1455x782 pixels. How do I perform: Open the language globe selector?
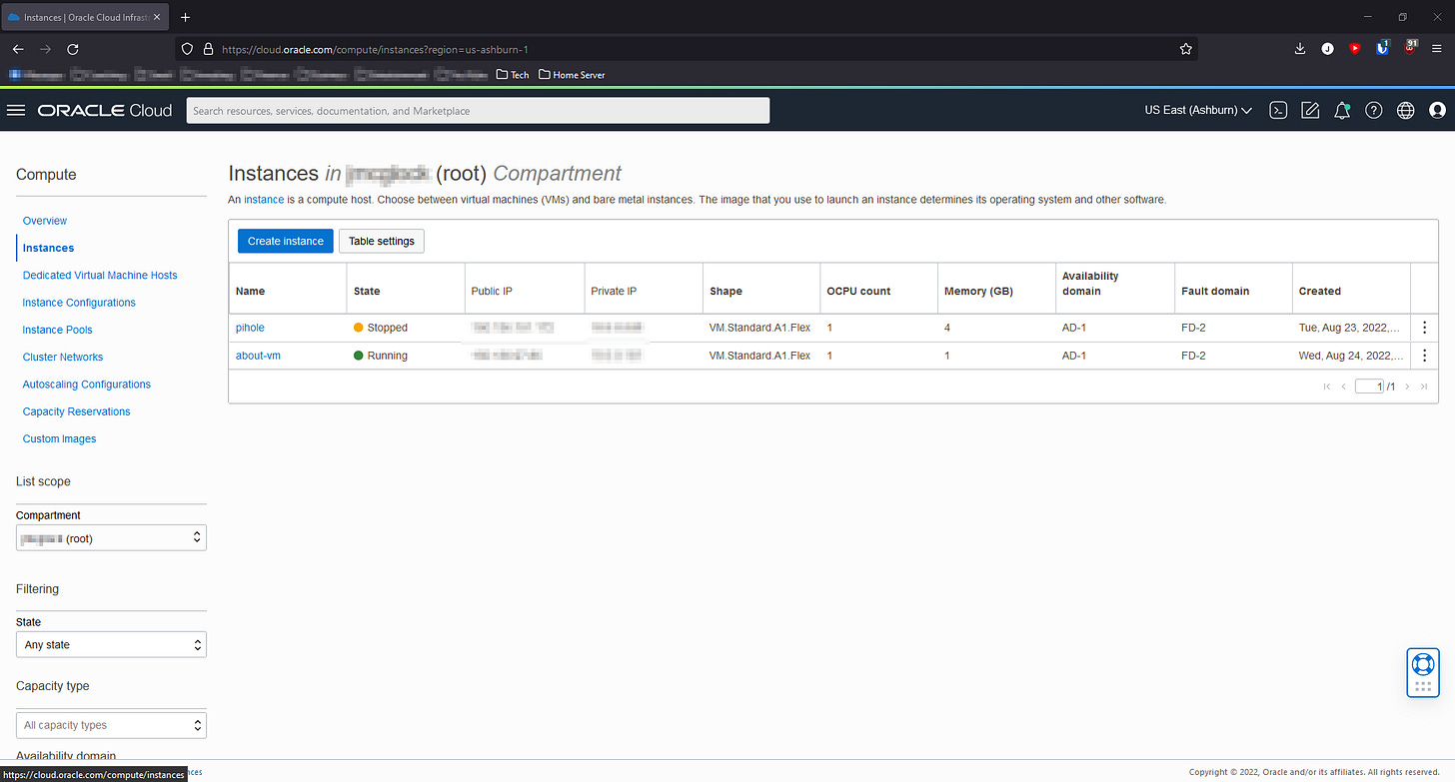click(1406, 110)
